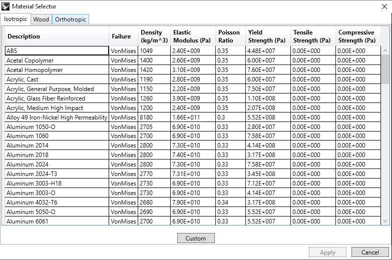The width and height of the screenshot is (392, 260).
Task: Click the Material Selector window icon
Action: tap(6, 6)
